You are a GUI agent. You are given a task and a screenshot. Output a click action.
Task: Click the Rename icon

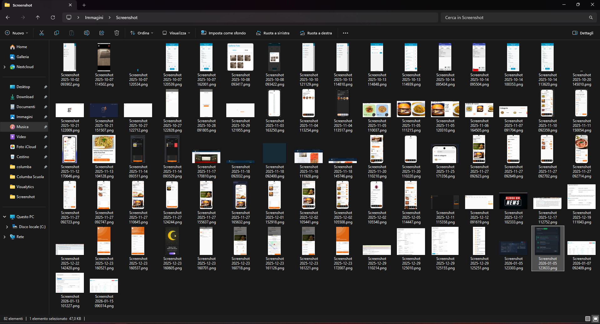pyautogui.click(x=87, y=33)
